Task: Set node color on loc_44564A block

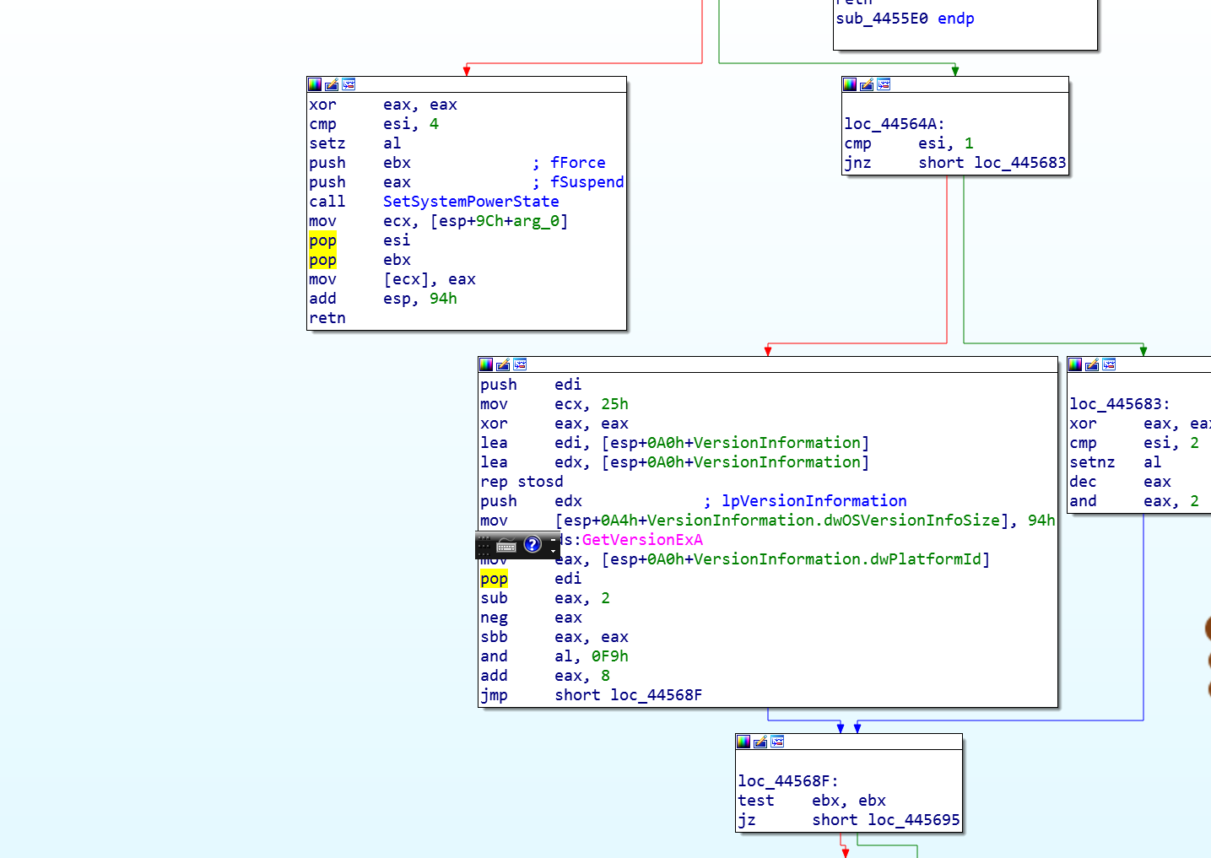Action: coord(850,84)
